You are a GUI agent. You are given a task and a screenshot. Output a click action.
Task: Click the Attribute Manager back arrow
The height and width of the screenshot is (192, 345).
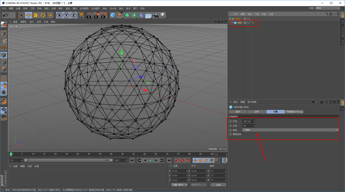313,102
